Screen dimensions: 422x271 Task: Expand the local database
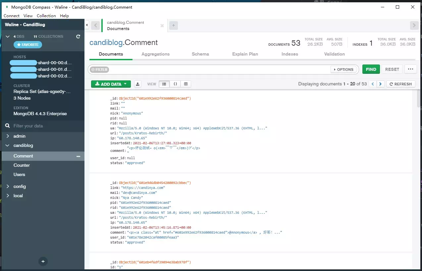[8, 196]
